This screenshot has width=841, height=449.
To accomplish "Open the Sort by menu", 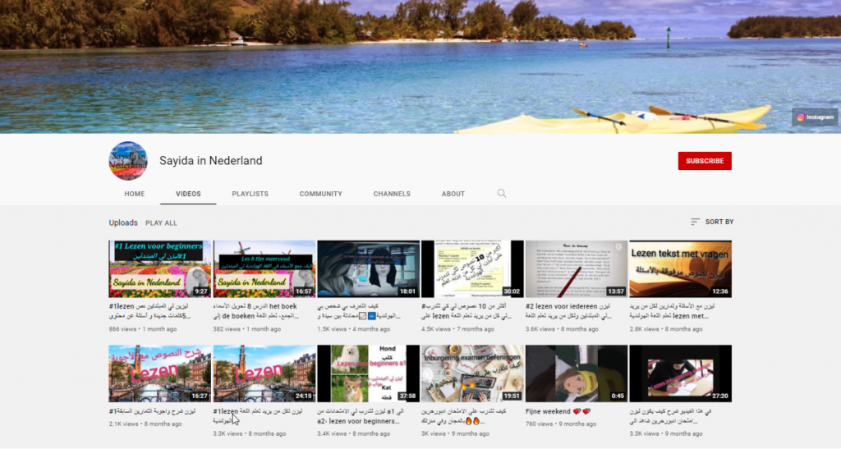I will [712, 222].
